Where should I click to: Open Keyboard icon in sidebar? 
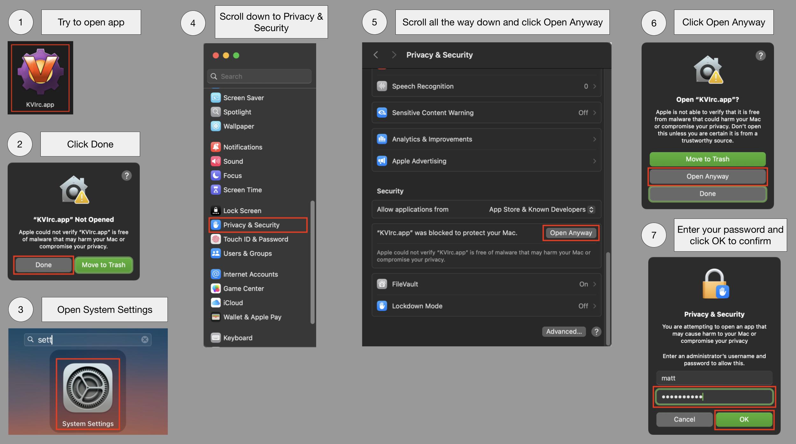[216, 338]
